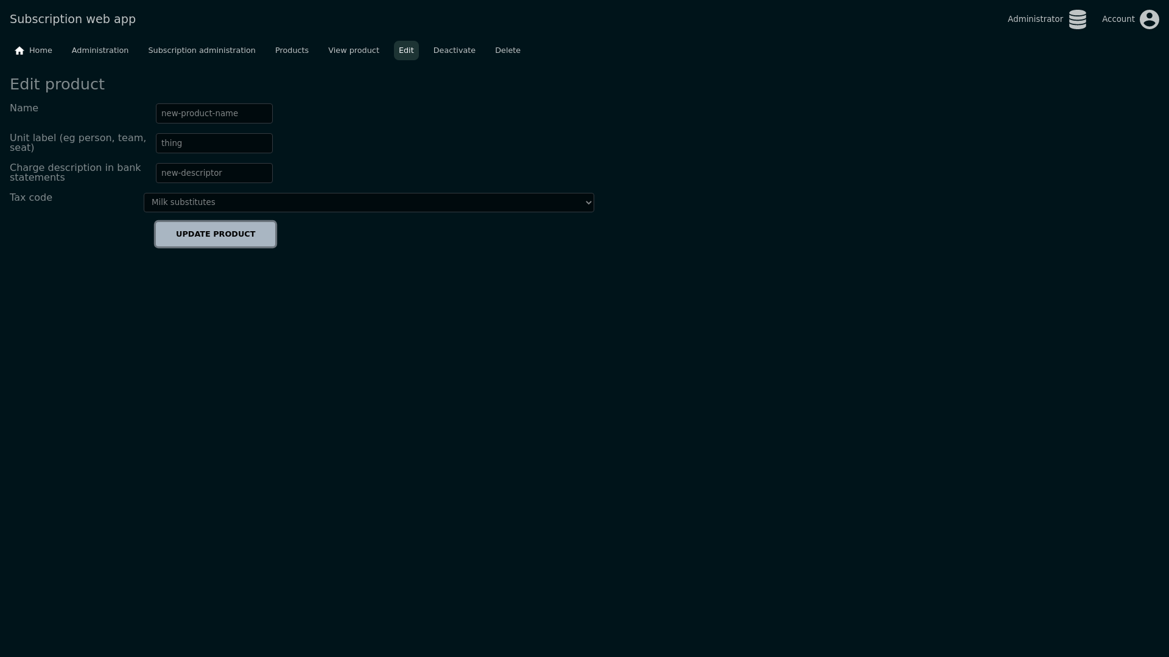The height and width of the screenshot is (657, 1169).
Task: Click the Deactivate navigation link
Action: 454,50
